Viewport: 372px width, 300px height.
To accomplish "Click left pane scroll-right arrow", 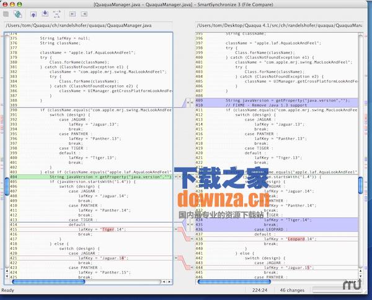I will [169, 282].
